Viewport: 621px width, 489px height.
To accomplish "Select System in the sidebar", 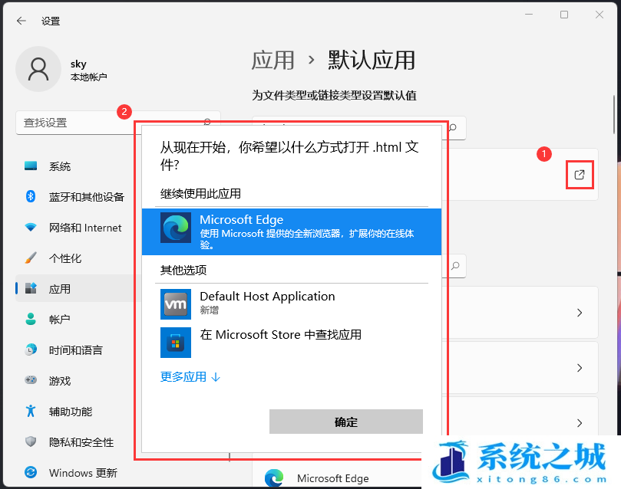I will pyautogui.click(x=60, y=166).
